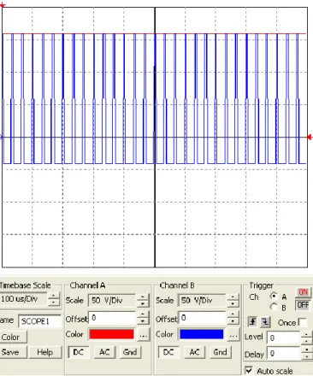This screenshot has height=376, width=313.
Task: Select the rising edge trigger icon
Action: tap(252, 322)
